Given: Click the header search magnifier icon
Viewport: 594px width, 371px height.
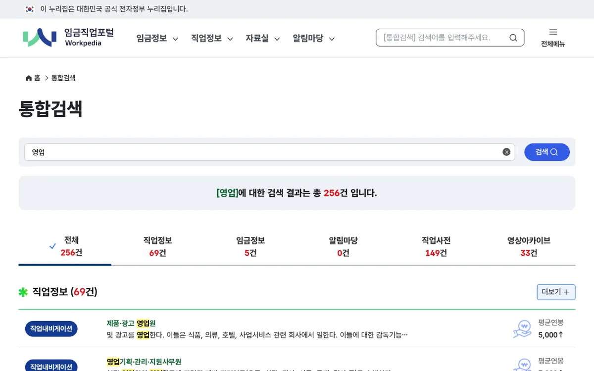Looking at the screenshot, I should 513,38.
